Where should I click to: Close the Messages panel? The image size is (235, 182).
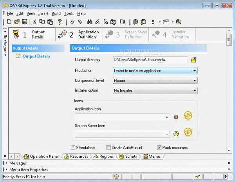[229, 163]
